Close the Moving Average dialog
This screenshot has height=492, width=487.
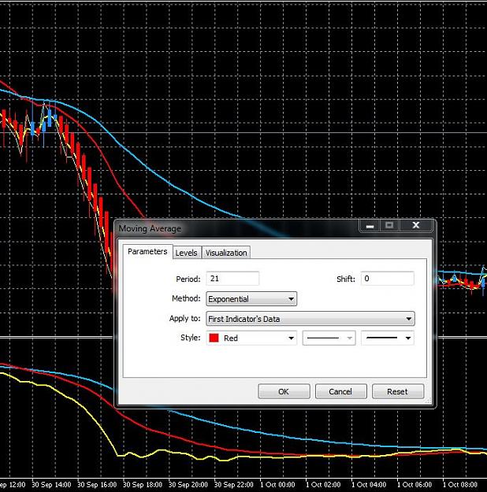click(x=415, y=225)
